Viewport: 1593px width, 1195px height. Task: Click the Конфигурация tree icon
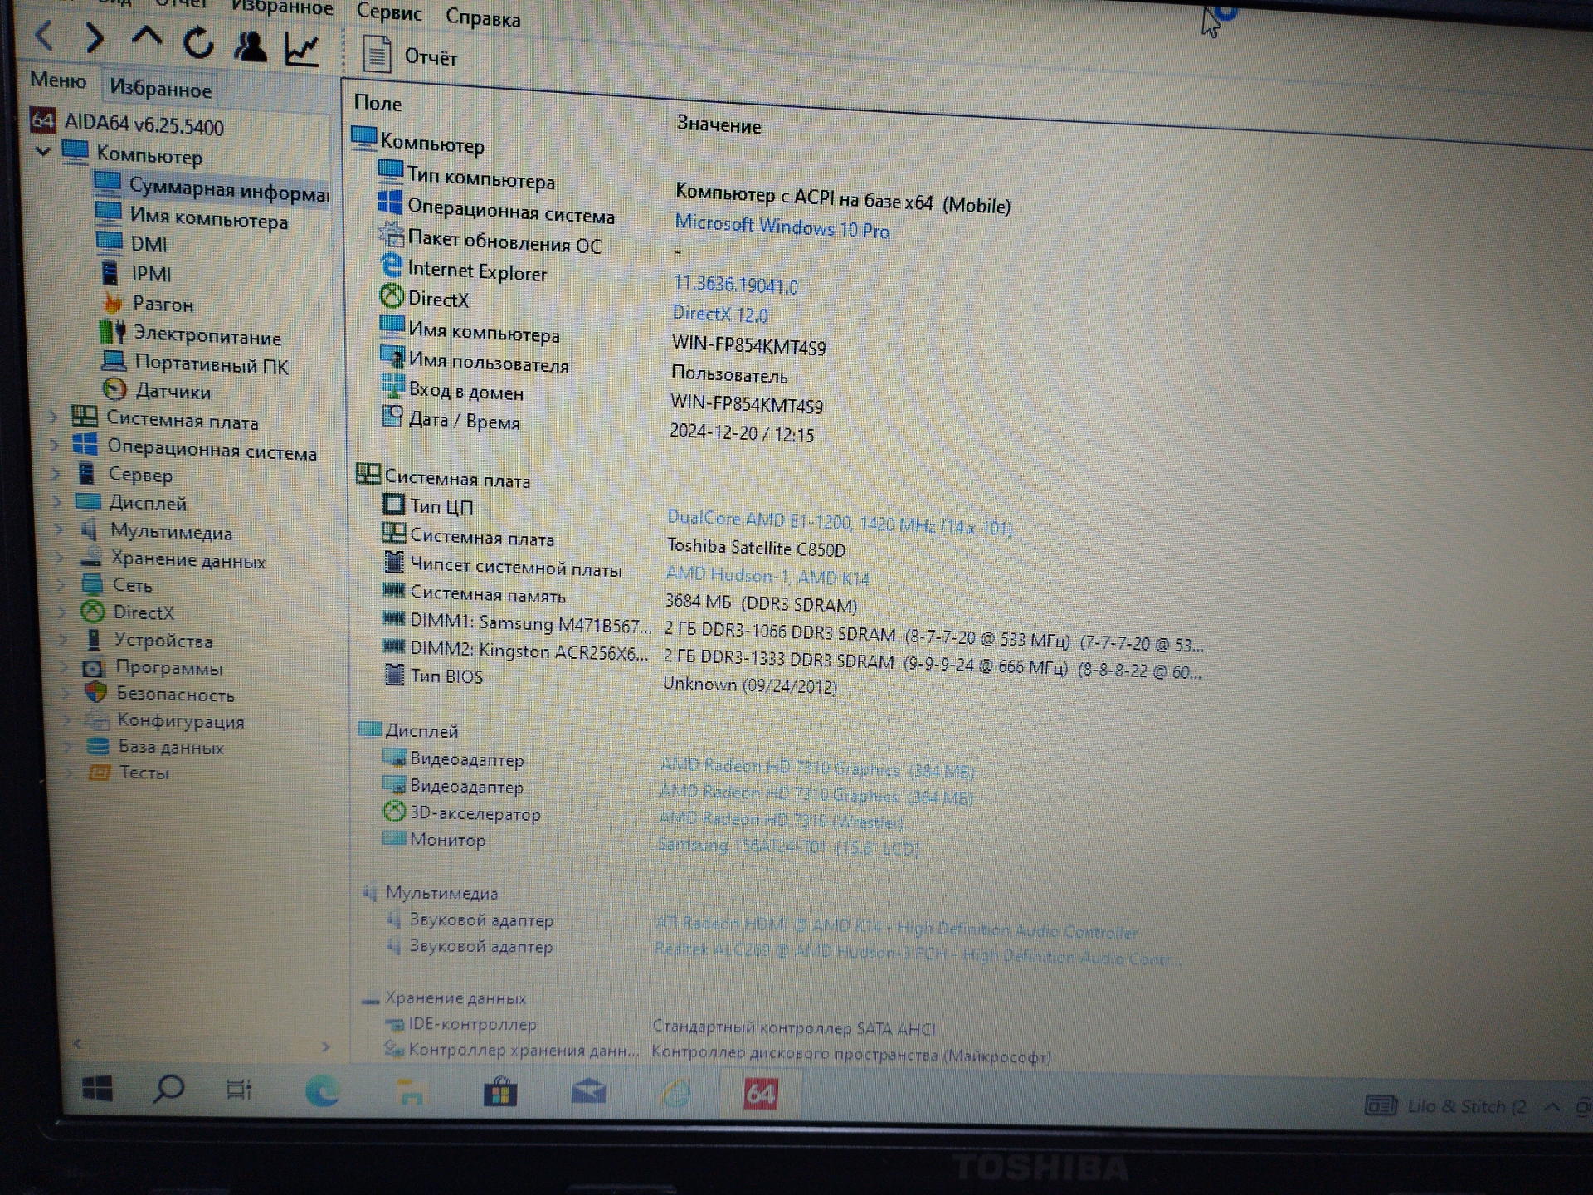[x=97, y=719]
